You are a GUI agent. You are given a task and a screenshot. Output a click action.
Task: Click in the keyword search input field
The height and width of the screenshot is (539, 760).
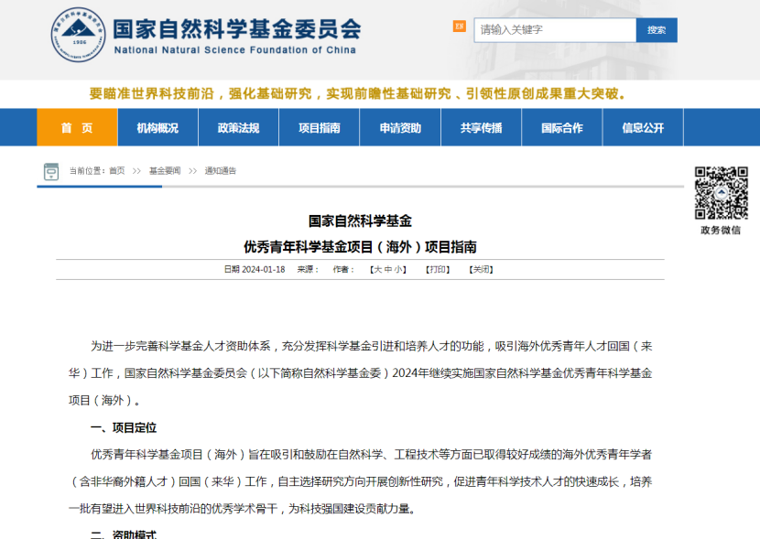tap(554, 30)
